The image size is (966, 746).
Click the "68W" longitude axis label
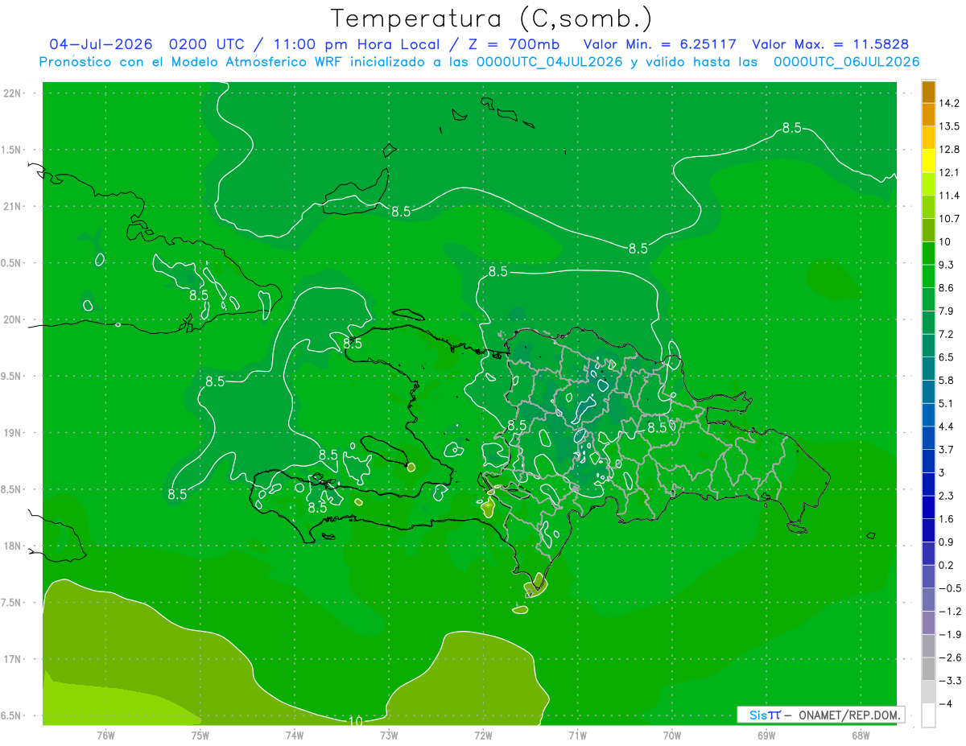tap(861, 736)
